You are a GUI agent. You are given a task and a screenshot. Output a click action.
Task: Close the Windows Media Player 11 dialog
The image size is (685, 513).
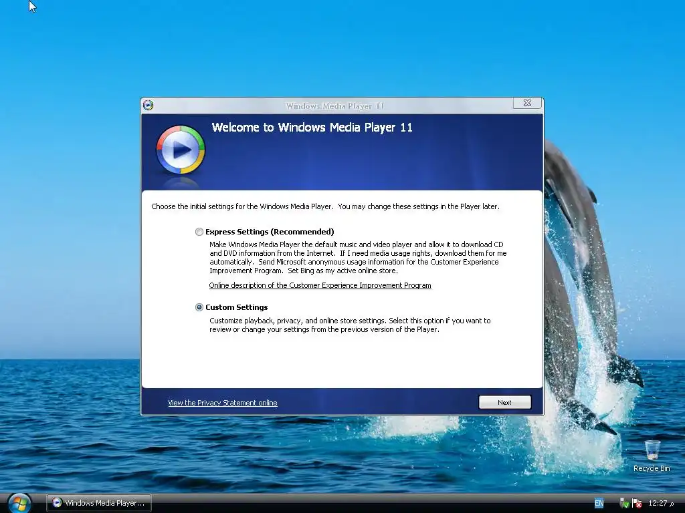tap(527, 103)
